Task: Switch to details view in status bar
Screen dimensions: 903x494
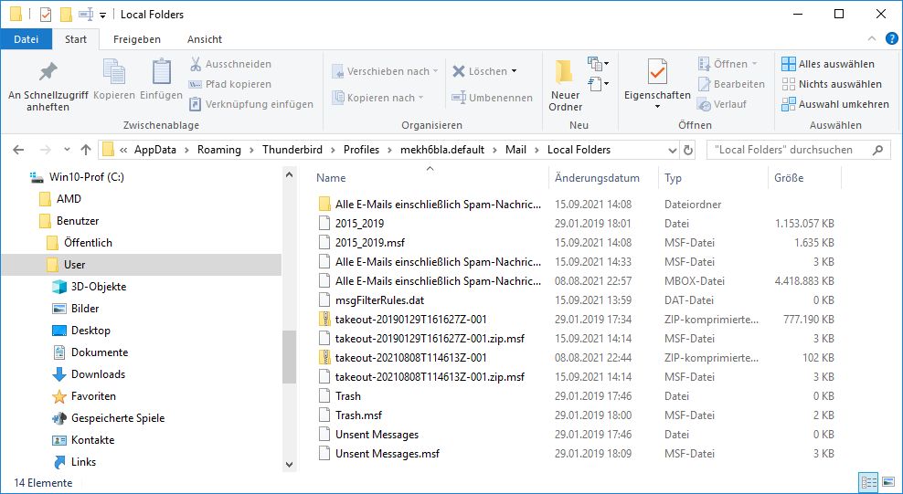Action: pos(868,482)
